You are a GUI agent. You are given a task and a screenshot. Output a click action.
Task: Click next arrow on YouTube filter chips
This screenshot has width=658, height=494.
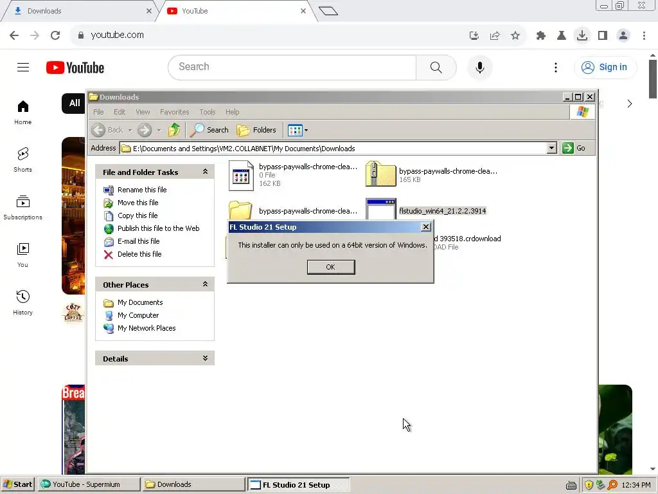pos(629,104)
